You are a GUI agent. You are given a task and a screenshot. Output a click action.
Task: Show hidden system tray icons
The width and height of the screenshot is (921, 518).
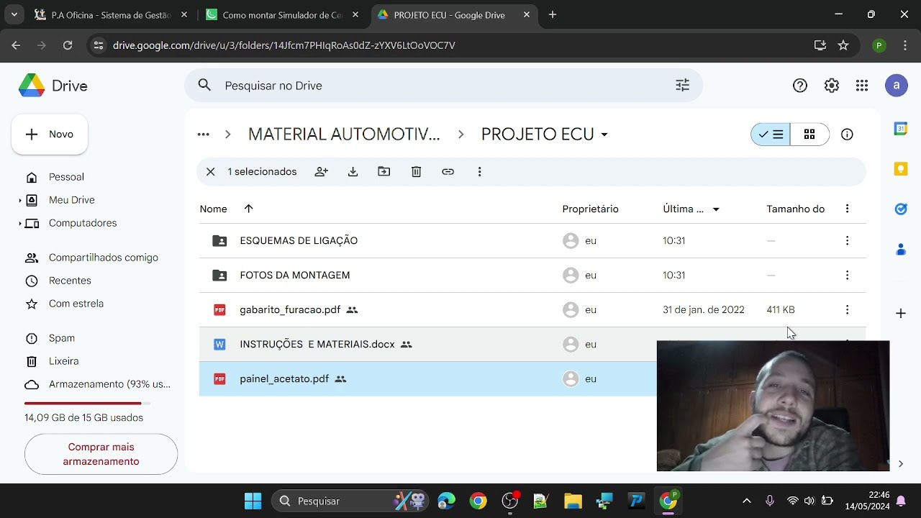746,501
